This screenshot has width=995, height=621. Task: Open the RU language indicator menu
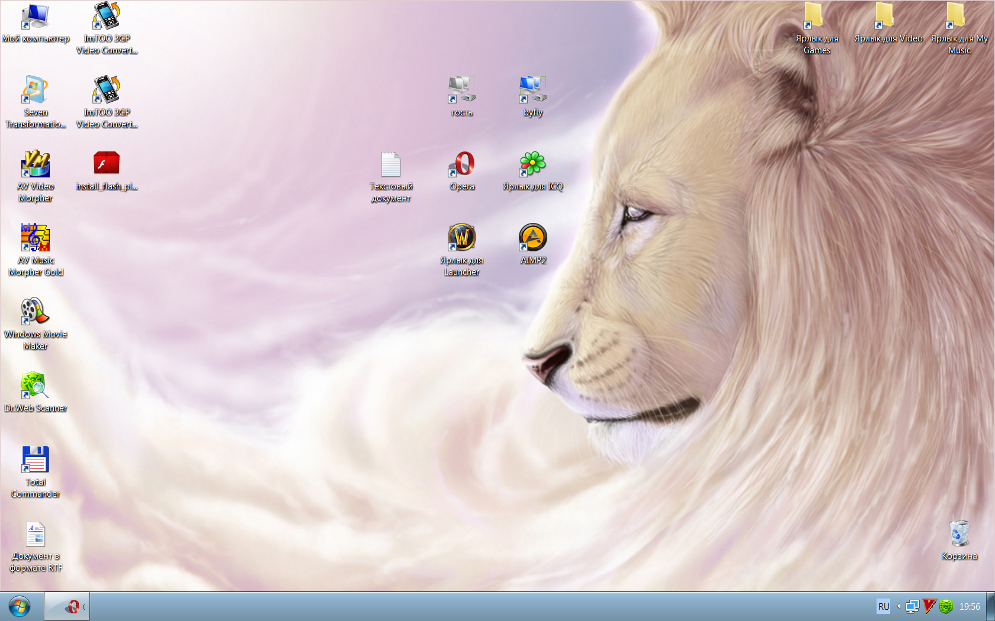point(884,606)
